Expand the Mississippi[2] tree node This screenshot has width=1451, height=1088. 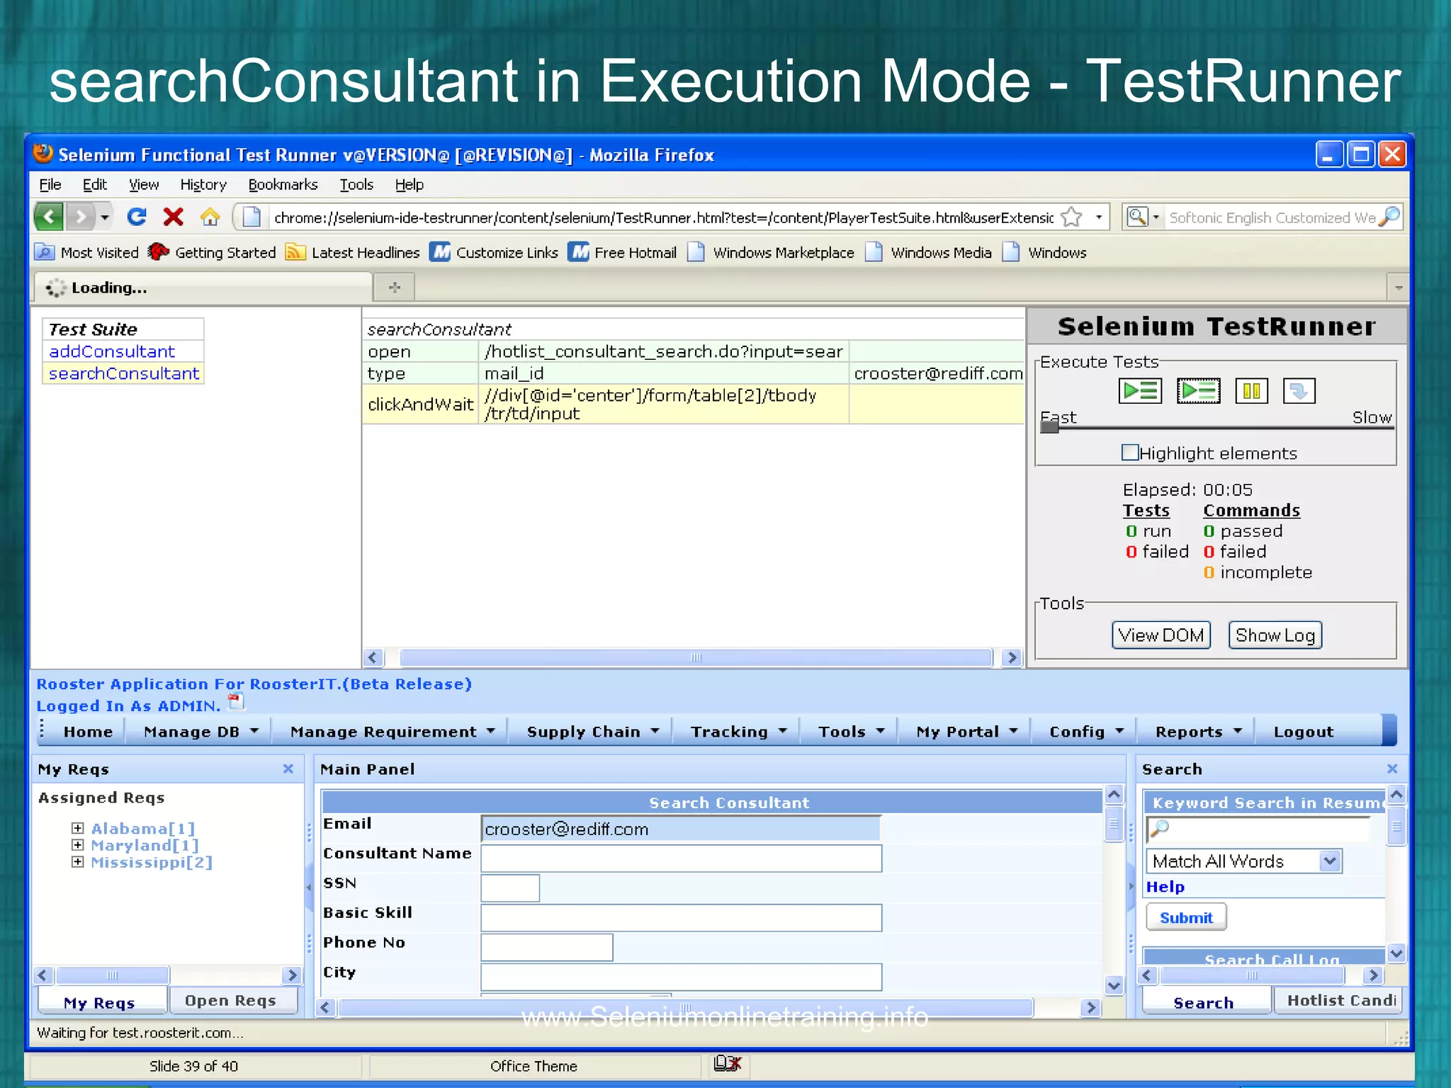click(78, 862)
